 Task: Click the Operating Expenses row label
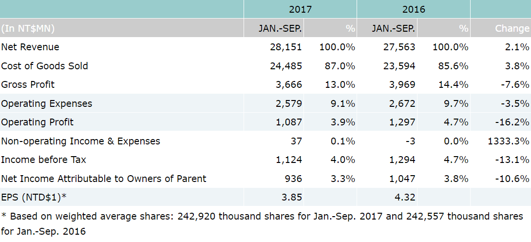(47, 103)
